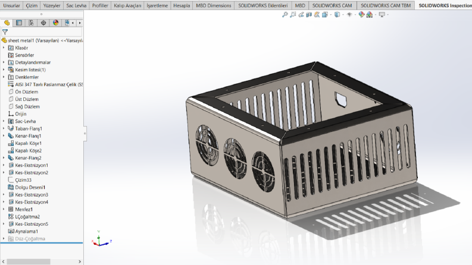This screenshot has height=265, width=472.
Task: Click the Apply Scene icon
Action: click(x=370, y=14)
